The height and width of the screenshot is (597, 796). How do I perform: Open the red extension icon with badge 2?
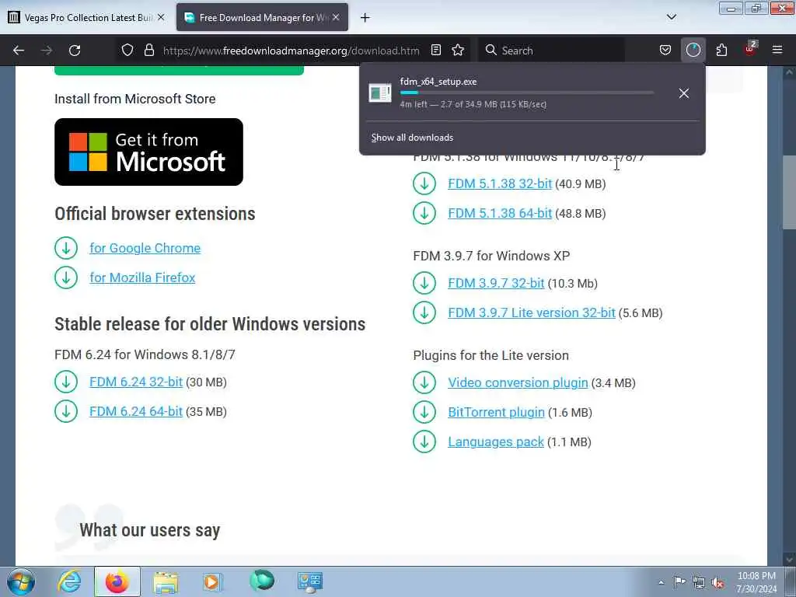pyautogui.click(x=750, y=49)
